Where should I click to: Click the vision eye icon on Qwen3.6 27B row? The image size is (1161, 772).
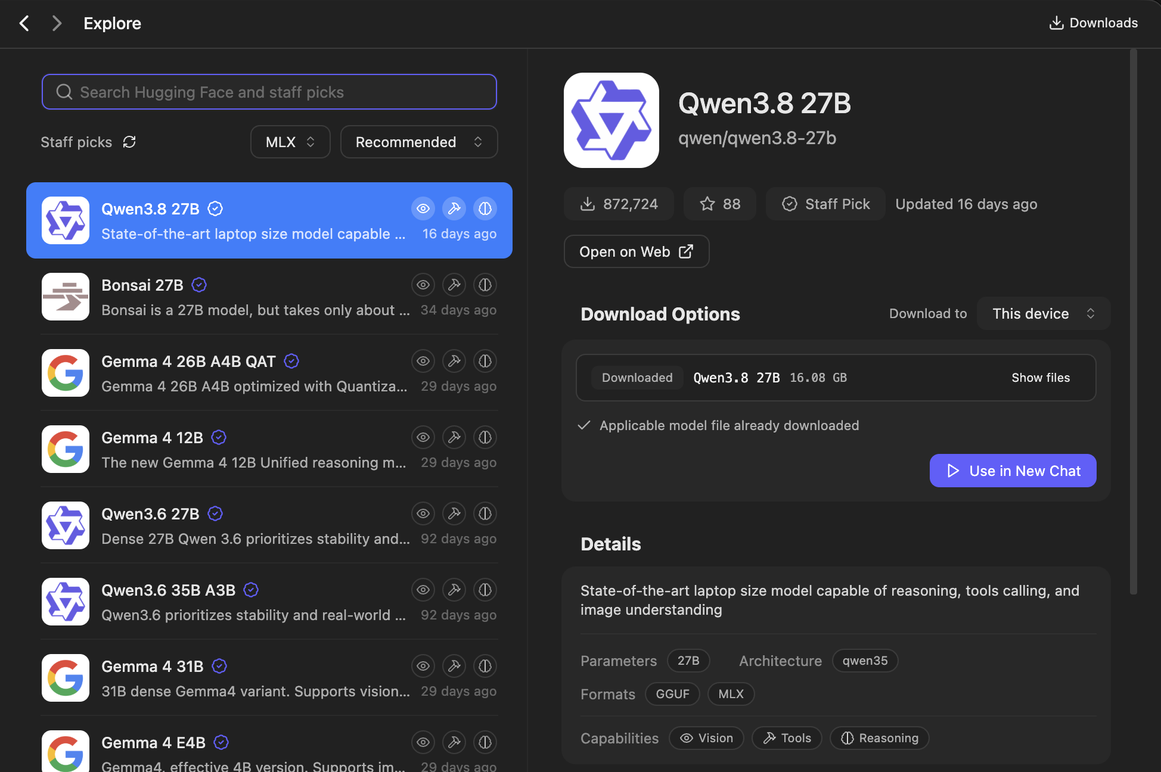pos(423,513)
